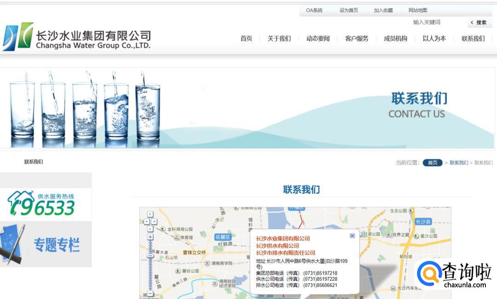Open 以人为本 navigation item
The height and width of the screenshot is (299, 497).
tap(434, 39)
